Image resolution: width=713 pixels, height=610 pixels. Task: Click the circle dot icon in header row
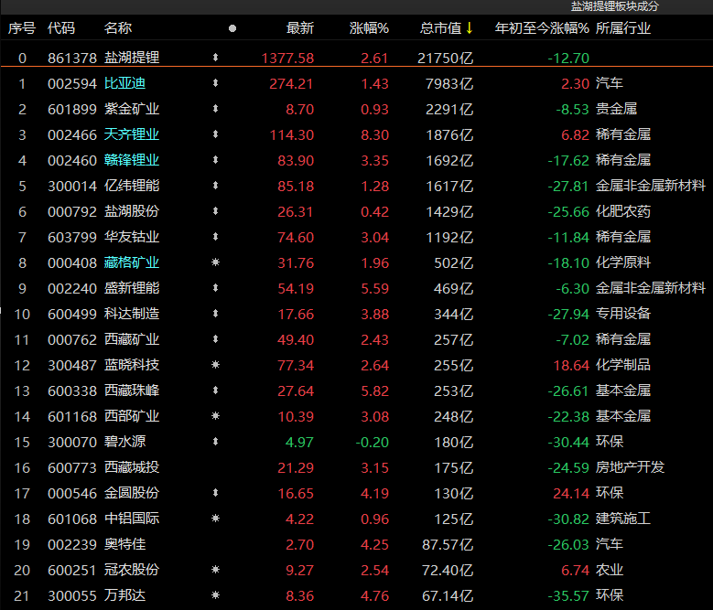(x=232, y=28)
